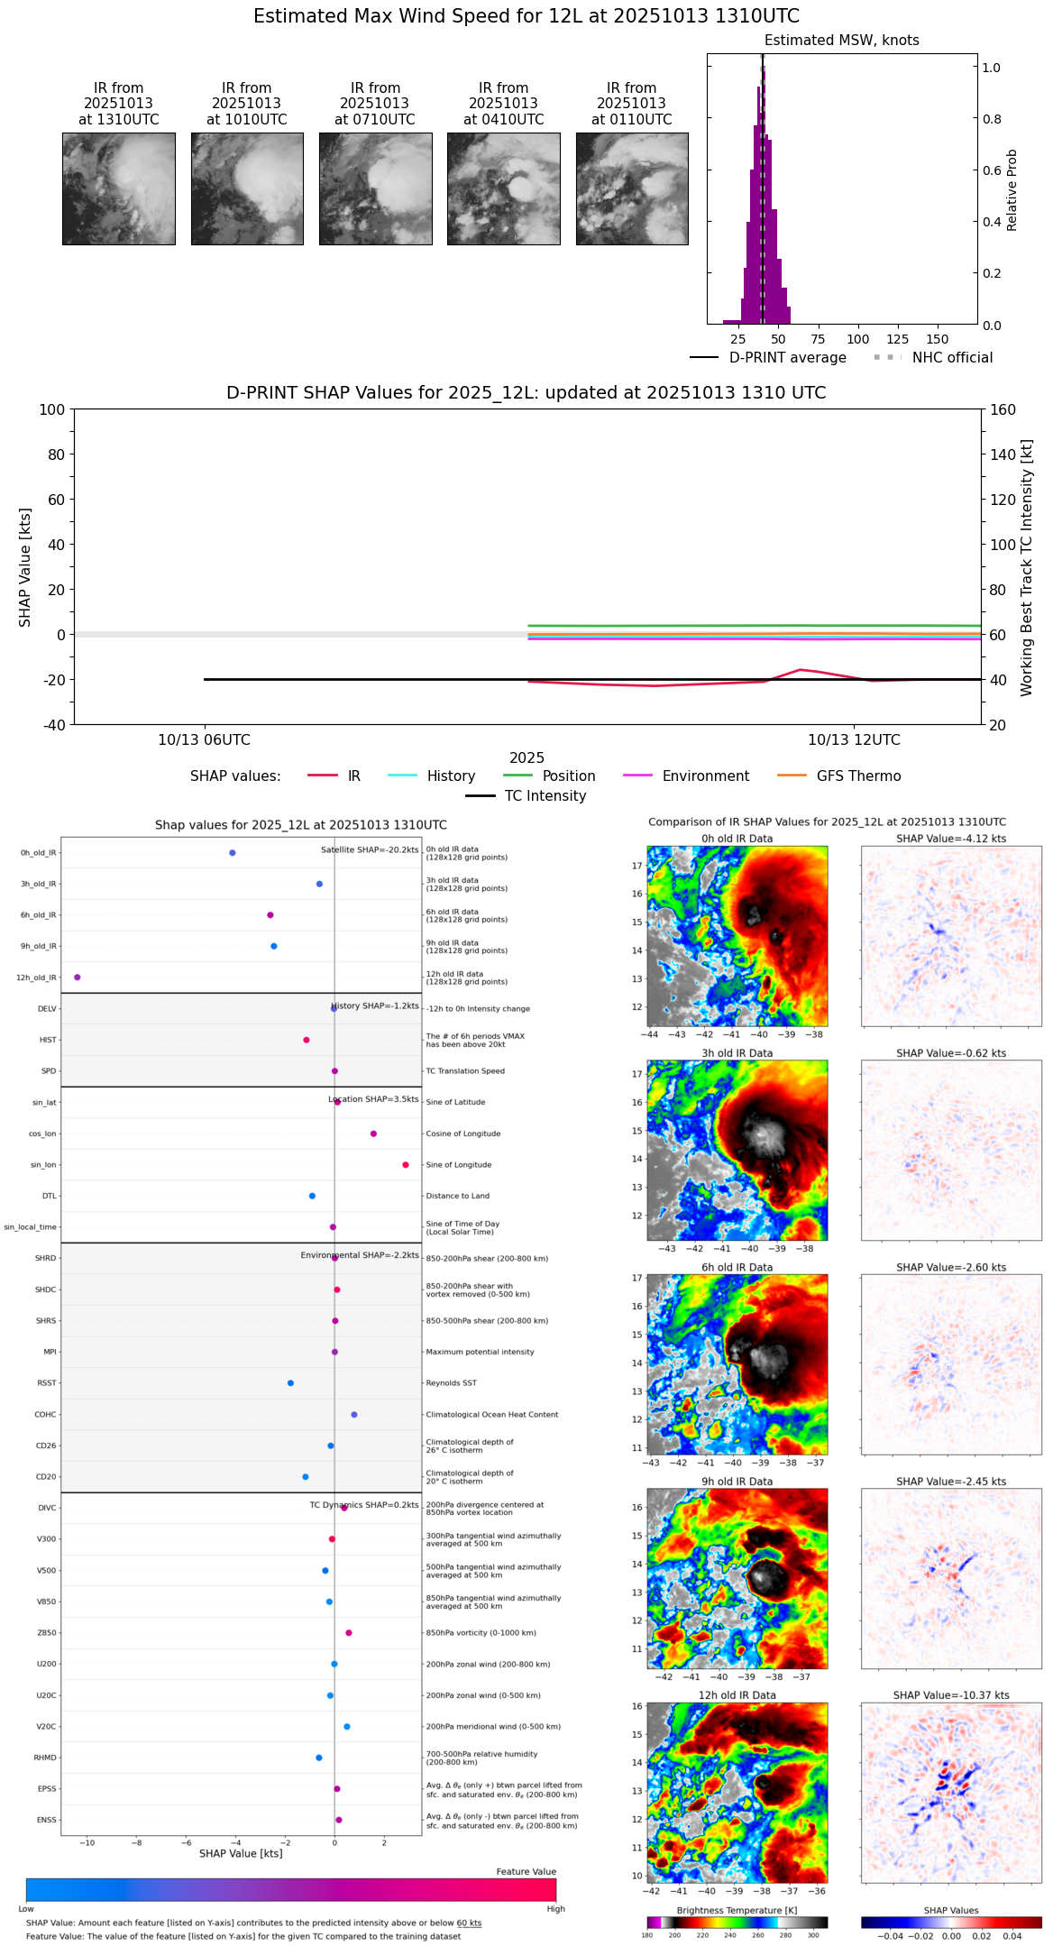Open the IR thumbnail from 0710UTC
The image size is (1053, 1946).
click(x=375, y=188)
